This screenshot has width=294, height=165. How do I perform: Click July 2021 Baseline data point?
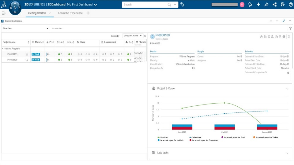[224, 103]
